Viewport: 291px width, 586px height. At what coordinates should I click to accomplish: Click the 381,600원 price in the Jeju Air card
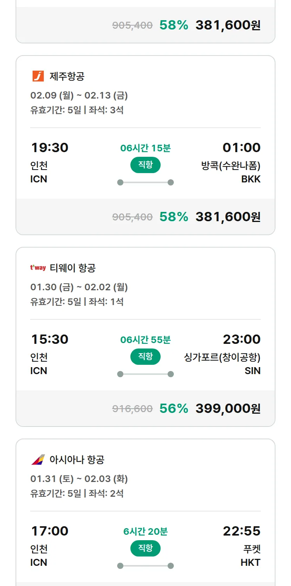click(228, 217)
